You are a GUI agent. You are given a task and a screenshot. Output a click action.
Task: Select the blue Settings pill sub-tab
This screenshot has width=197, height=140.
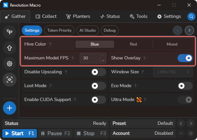[32, 30]
